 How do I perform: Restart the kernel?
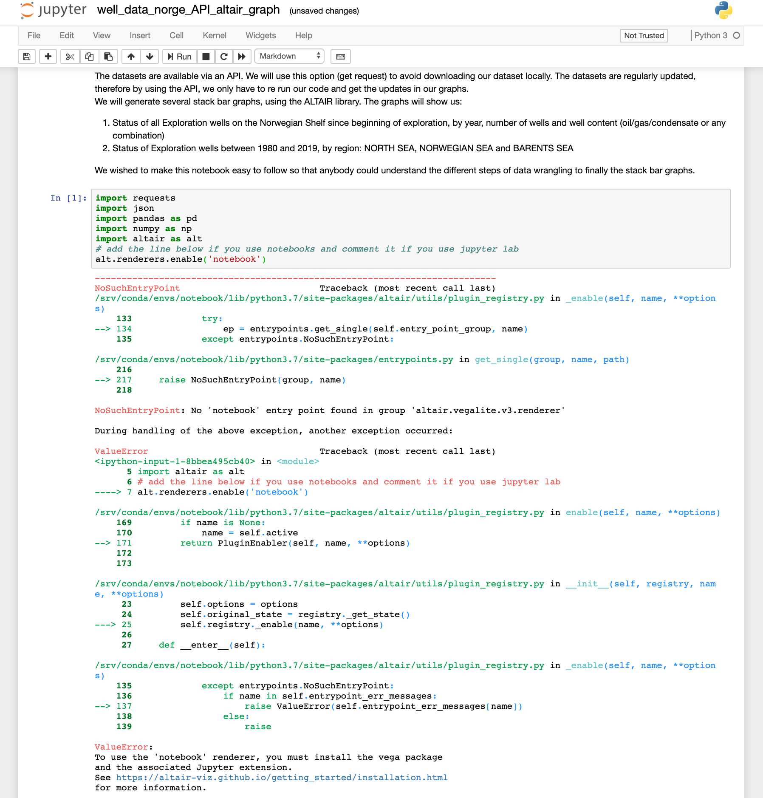tap(224, 56)
